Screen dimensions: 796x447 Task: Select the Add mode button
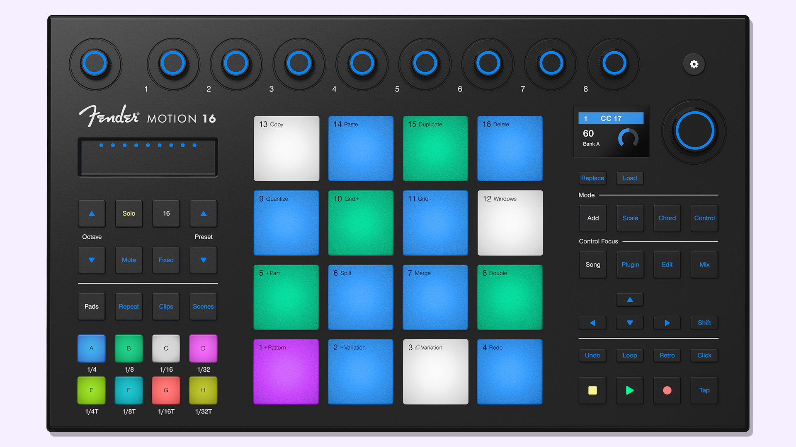point(593,218)
